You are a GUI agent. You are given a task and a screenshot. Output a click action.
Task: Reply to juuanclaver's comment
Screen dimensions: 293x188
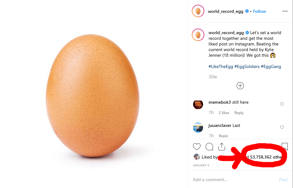click(223, 136)
